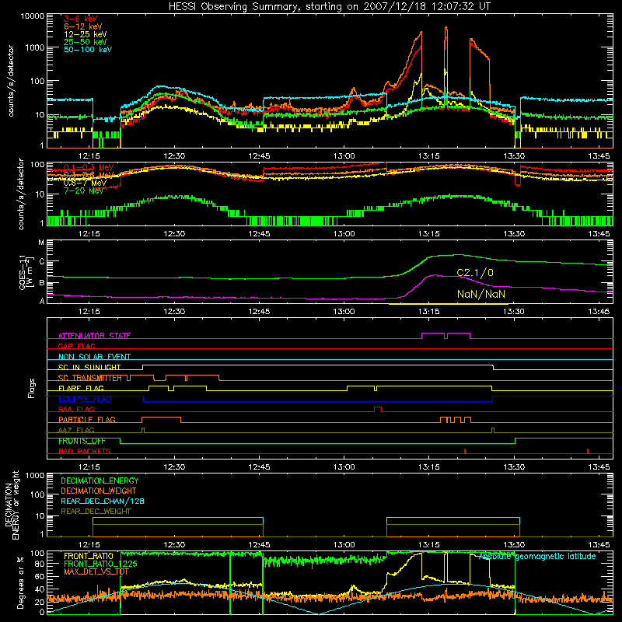Click the bad packets tick near 13:45

click(x=588, y=451)
